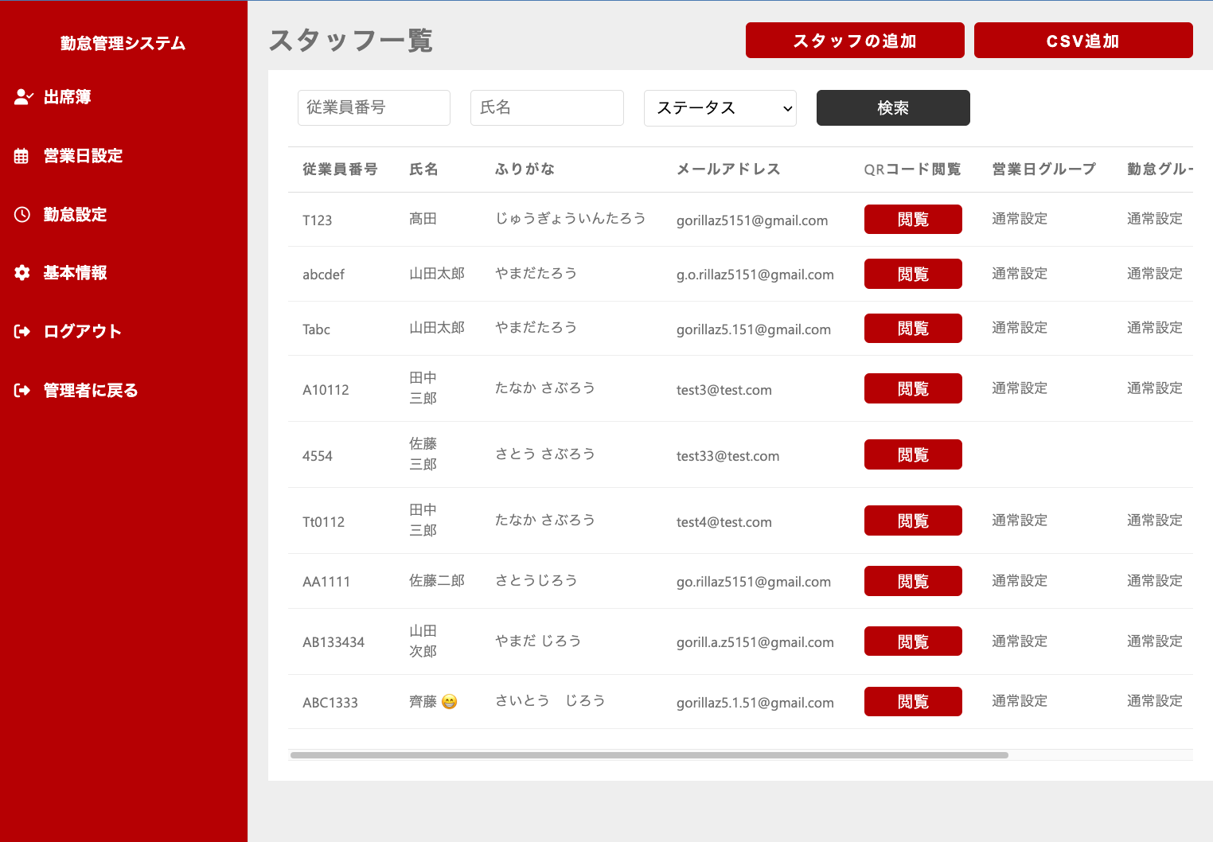The height and width of the screenshot is (842, 1213).
Task: Click the 勤怠管理システム title in sidebar
Action: click(x=123, y=43)
